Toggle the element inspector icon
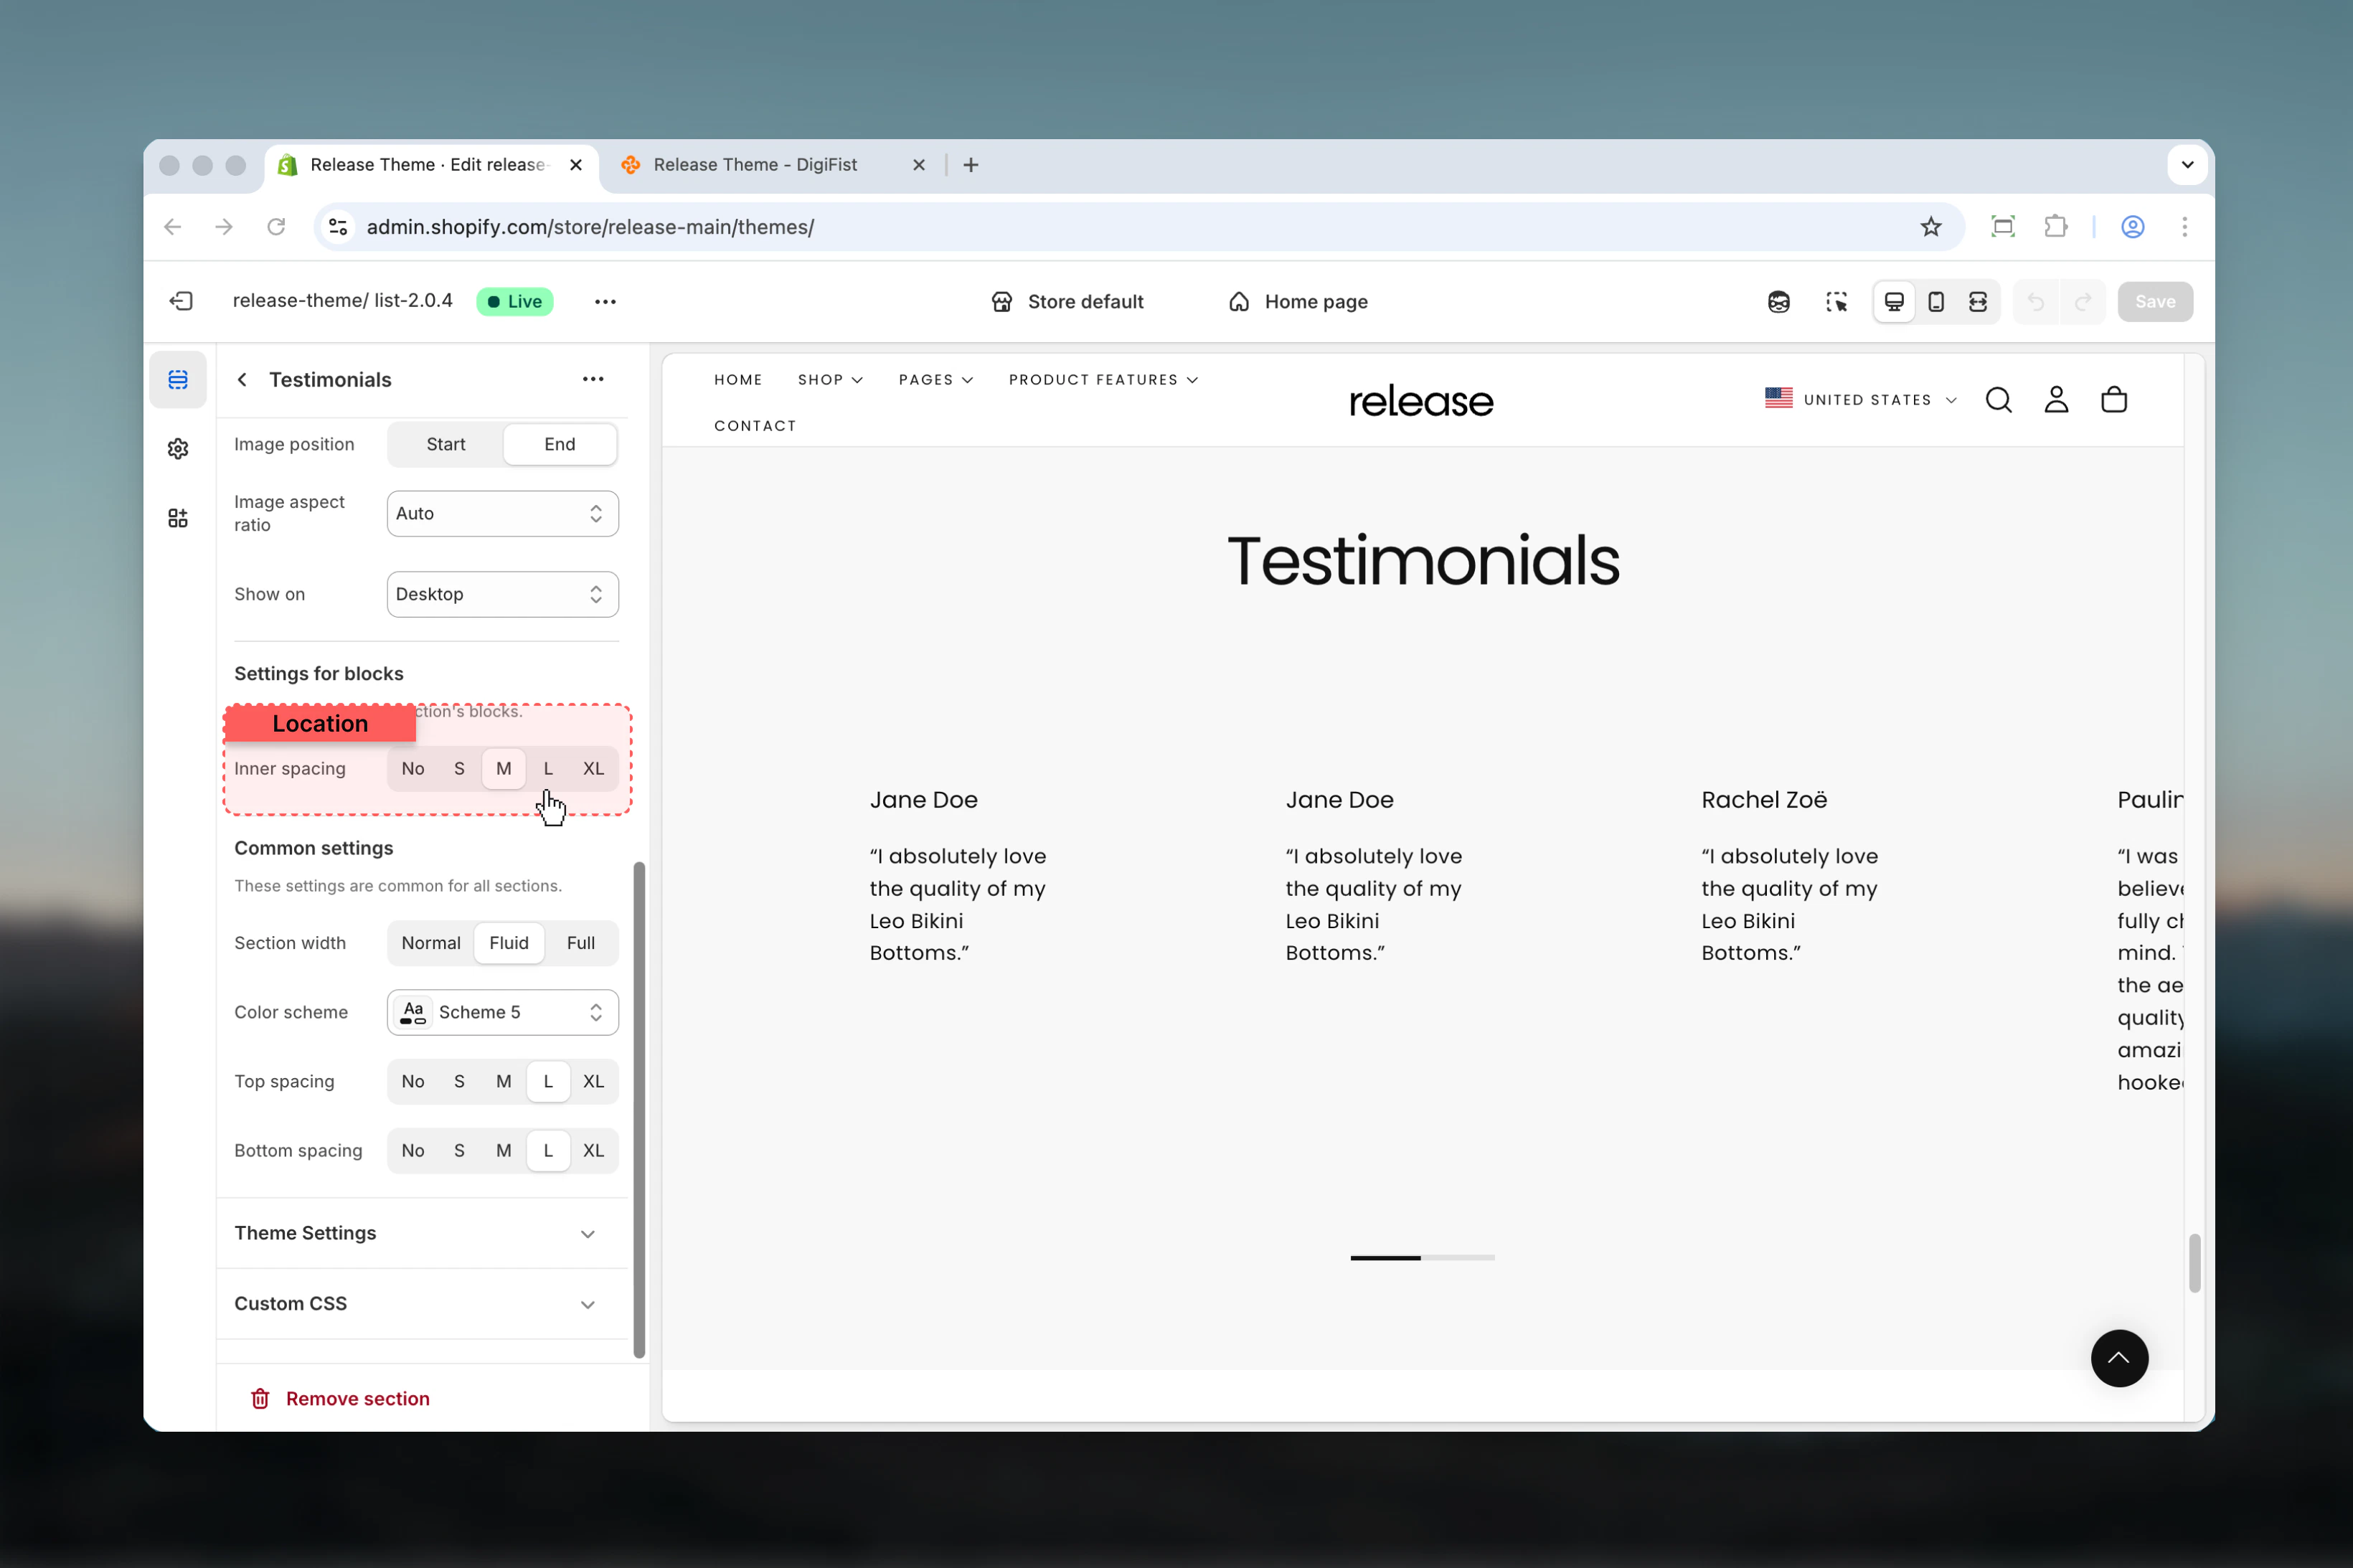The image size is (2353, 1568). click(1836, 302)
